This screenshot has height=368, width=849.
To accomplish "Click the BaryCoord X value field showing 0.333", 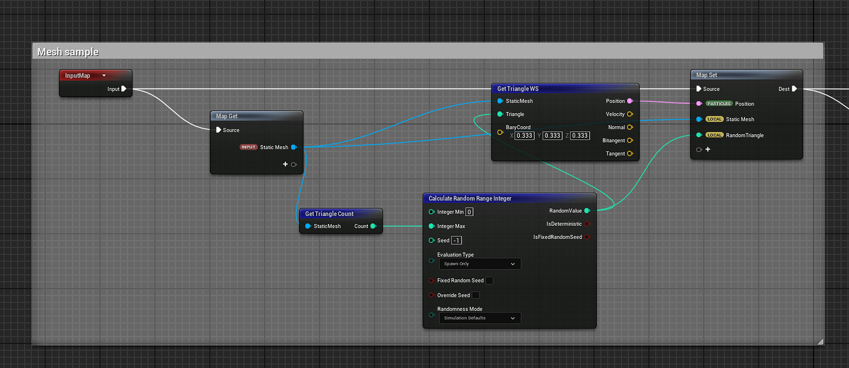I will (524, 135).
